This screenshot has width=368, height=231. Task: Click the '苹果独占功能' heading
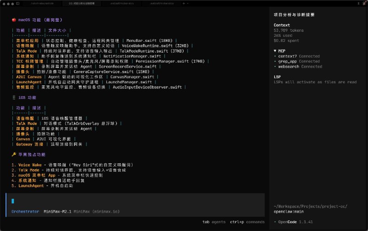[x=29, y=155]
